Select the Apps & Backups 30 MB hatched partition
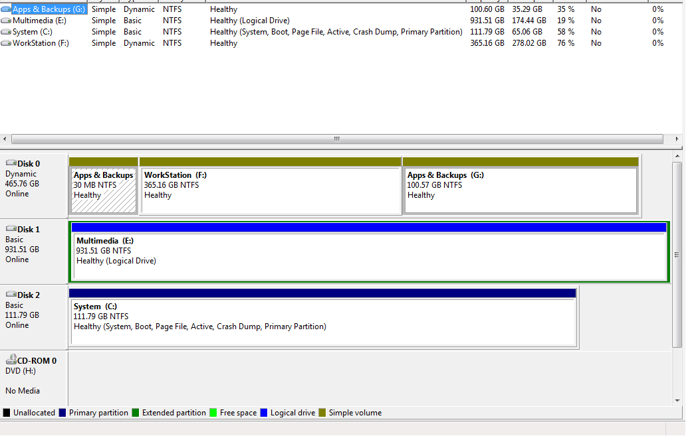 tap(103, 190)
